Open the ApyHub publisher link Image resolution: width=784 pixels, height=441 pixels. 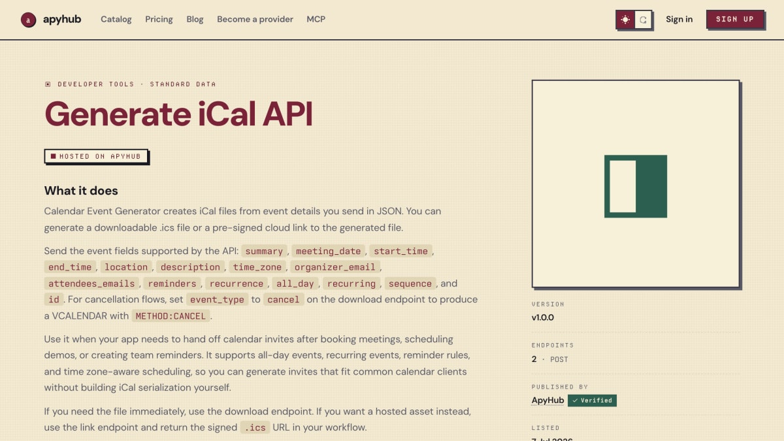547,400
